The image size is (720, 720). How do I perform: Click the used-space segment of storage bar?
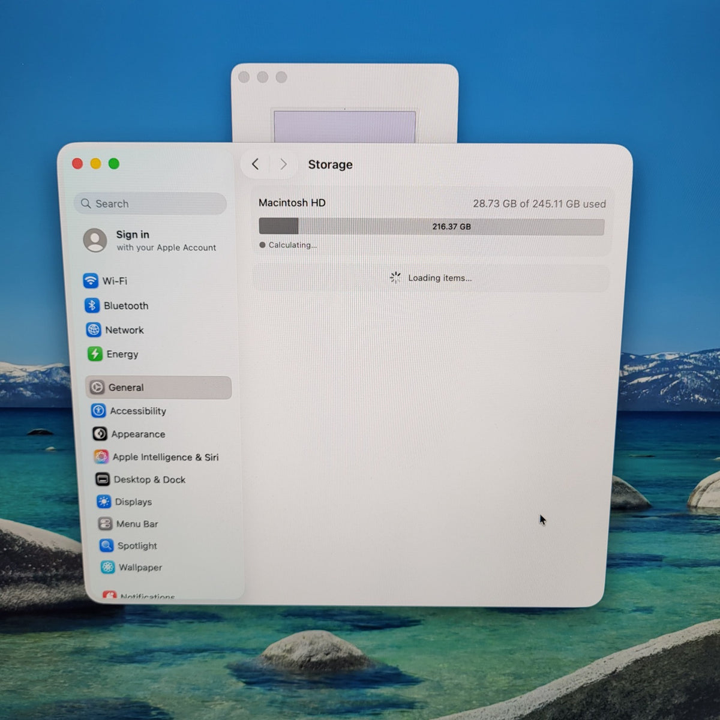278,226
